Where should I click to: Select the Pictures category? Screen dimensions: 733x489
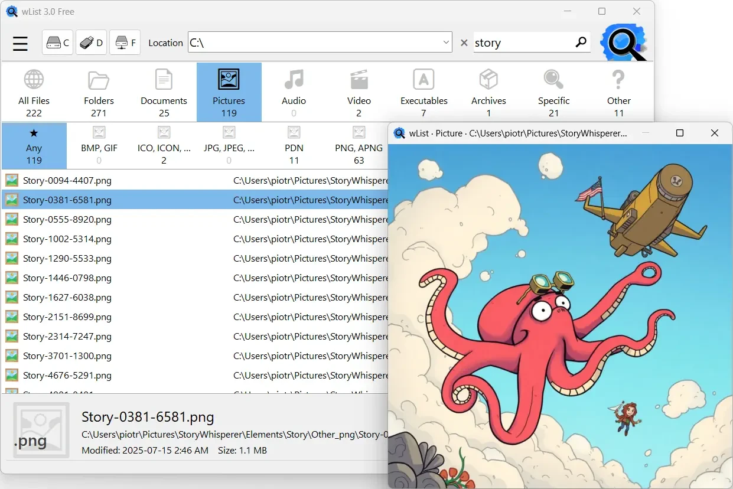click(229, 93)
